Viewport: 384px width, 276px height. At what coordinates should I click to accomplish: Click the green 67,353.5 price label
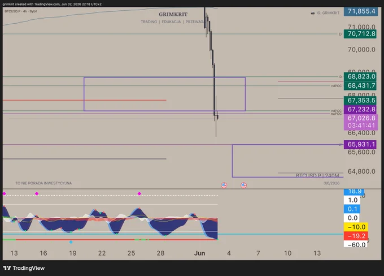point(361,100)
